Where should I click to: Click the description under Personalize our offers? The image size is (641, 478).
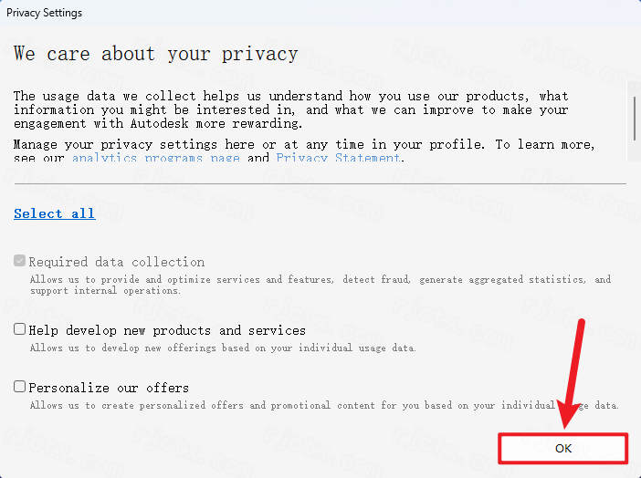tap(274, 405)
